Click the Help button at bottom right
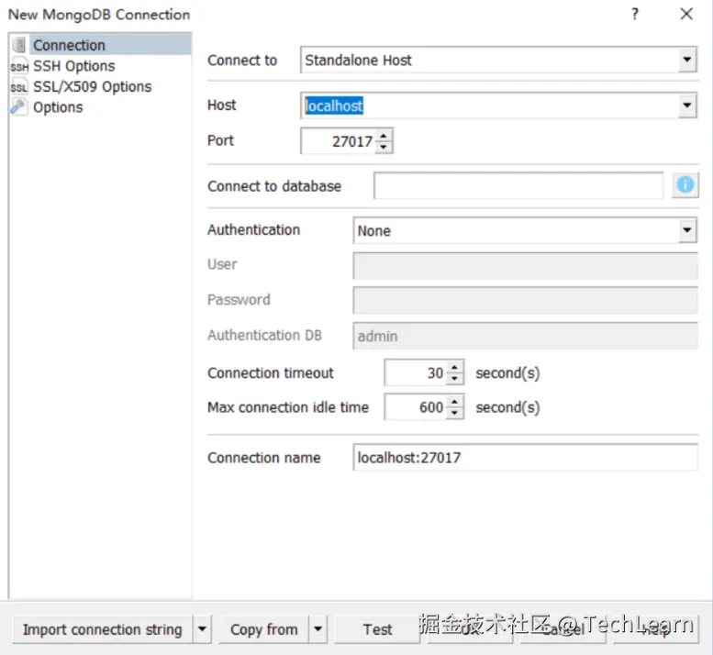Image resolution: width=713 pixels, height=655 pixels. coord(656,629)
